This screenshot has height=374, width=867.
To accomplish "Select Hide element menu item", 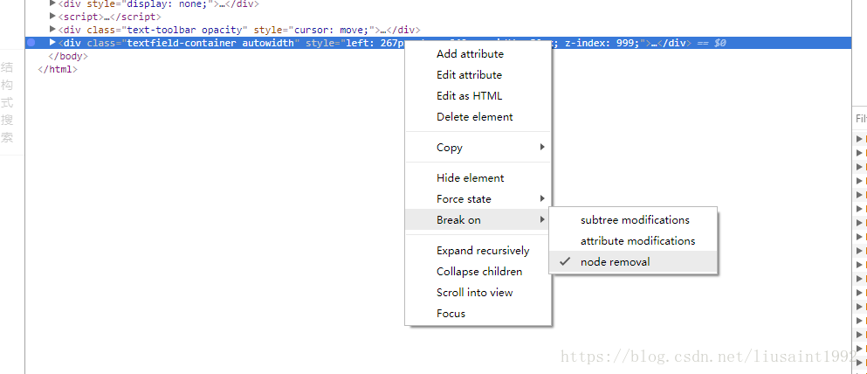I will pyautogui.click(x=478, y=178).
